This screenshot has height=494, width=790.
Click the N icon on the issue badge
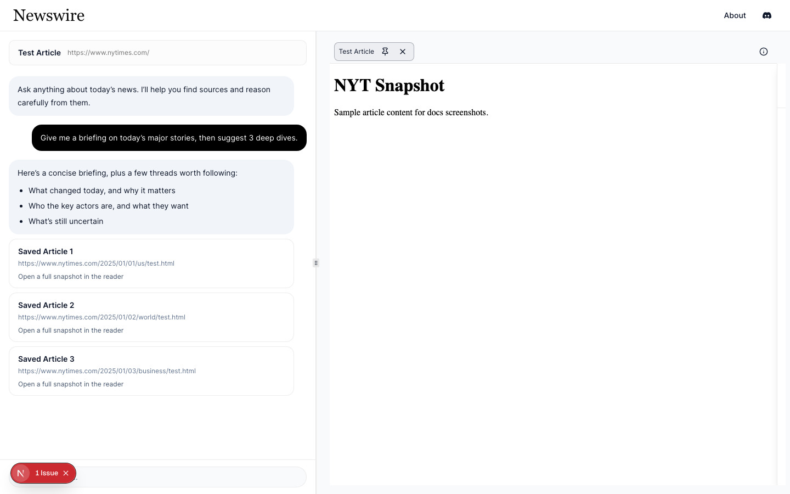(x=21, y=473)
